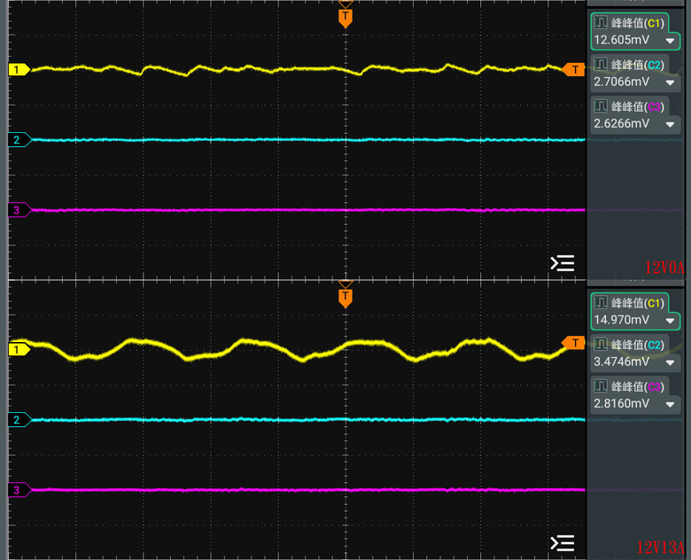
Task: Click waveform icon of C1 12.605mV measurement
Action: click(x=601, y=22)
